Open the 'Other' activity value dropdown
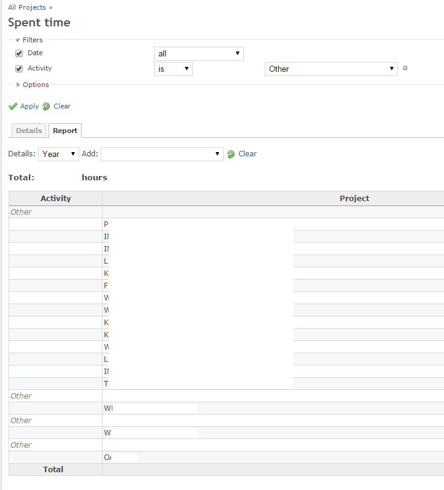This screenshot has height=490, width=444. pos(331,69)
